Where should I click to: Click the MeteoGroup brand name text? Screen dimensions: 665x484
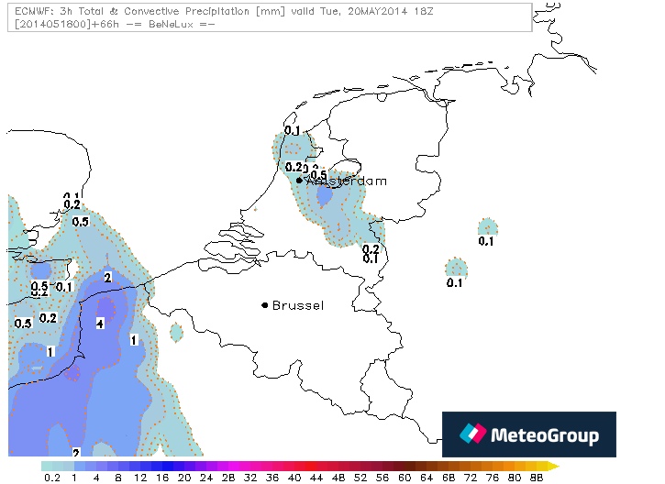point(542,435)
